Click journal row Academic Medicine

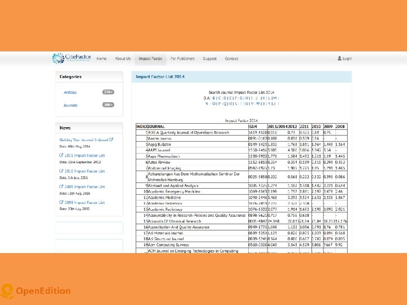pyautogui.click(x=241, y=198)
